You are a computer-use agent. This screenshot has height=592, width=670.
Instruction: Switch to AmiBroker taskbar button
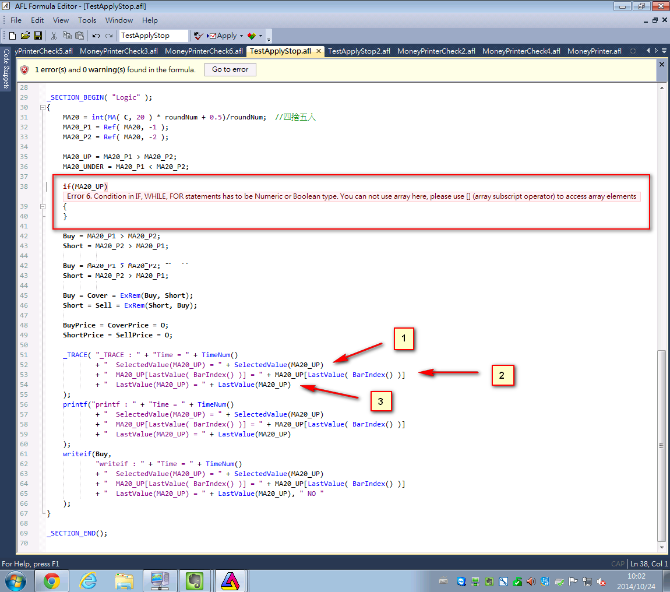tap(230, 582)
